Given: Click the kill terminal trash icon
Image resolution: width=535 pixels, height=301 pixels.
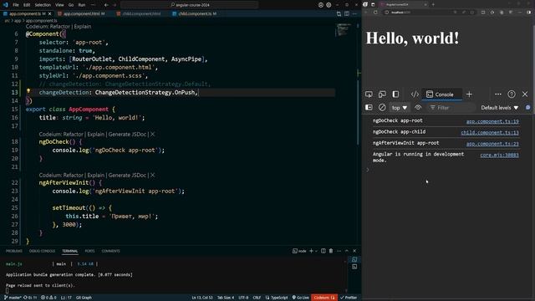Looking at the screenshot, I should 331,251.
